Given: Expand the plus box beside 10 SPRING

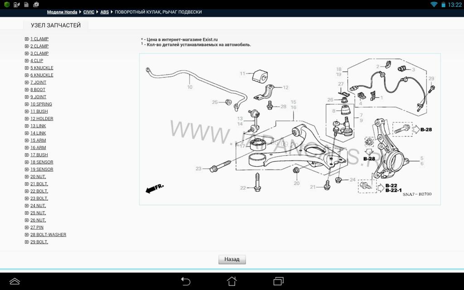Looking at the screenshot, I should (x=27, y=104).
